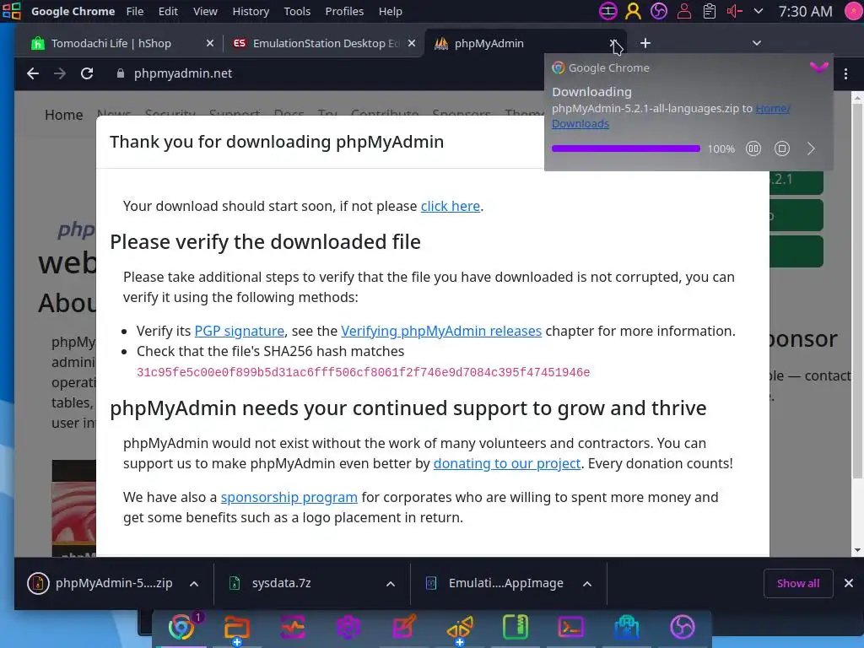Viewport: 864px width, 648px height.
Task: Launch the orange triangles dock icon
Action: (460, 627)
